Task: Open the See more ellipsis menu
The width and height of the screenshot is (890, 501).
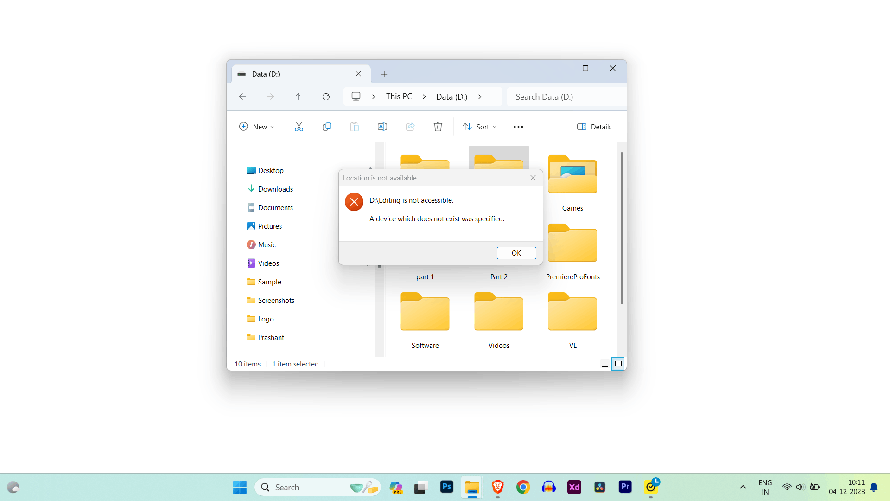Action: (518, 127)
